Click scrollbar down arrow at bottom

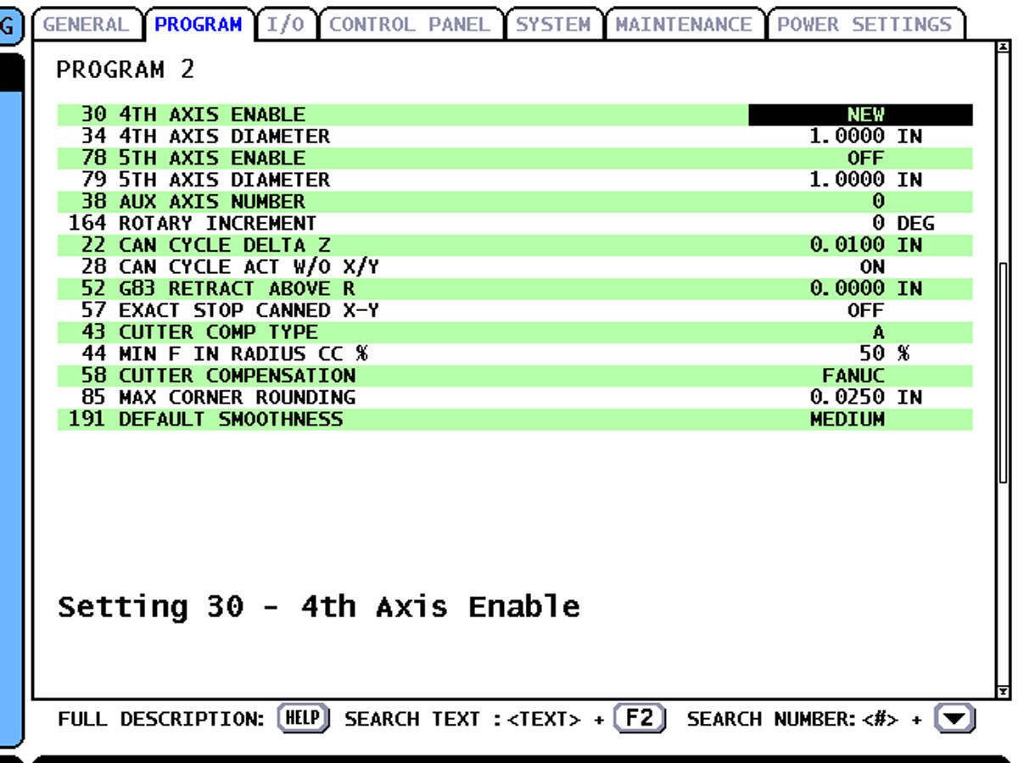(1004, 692)
